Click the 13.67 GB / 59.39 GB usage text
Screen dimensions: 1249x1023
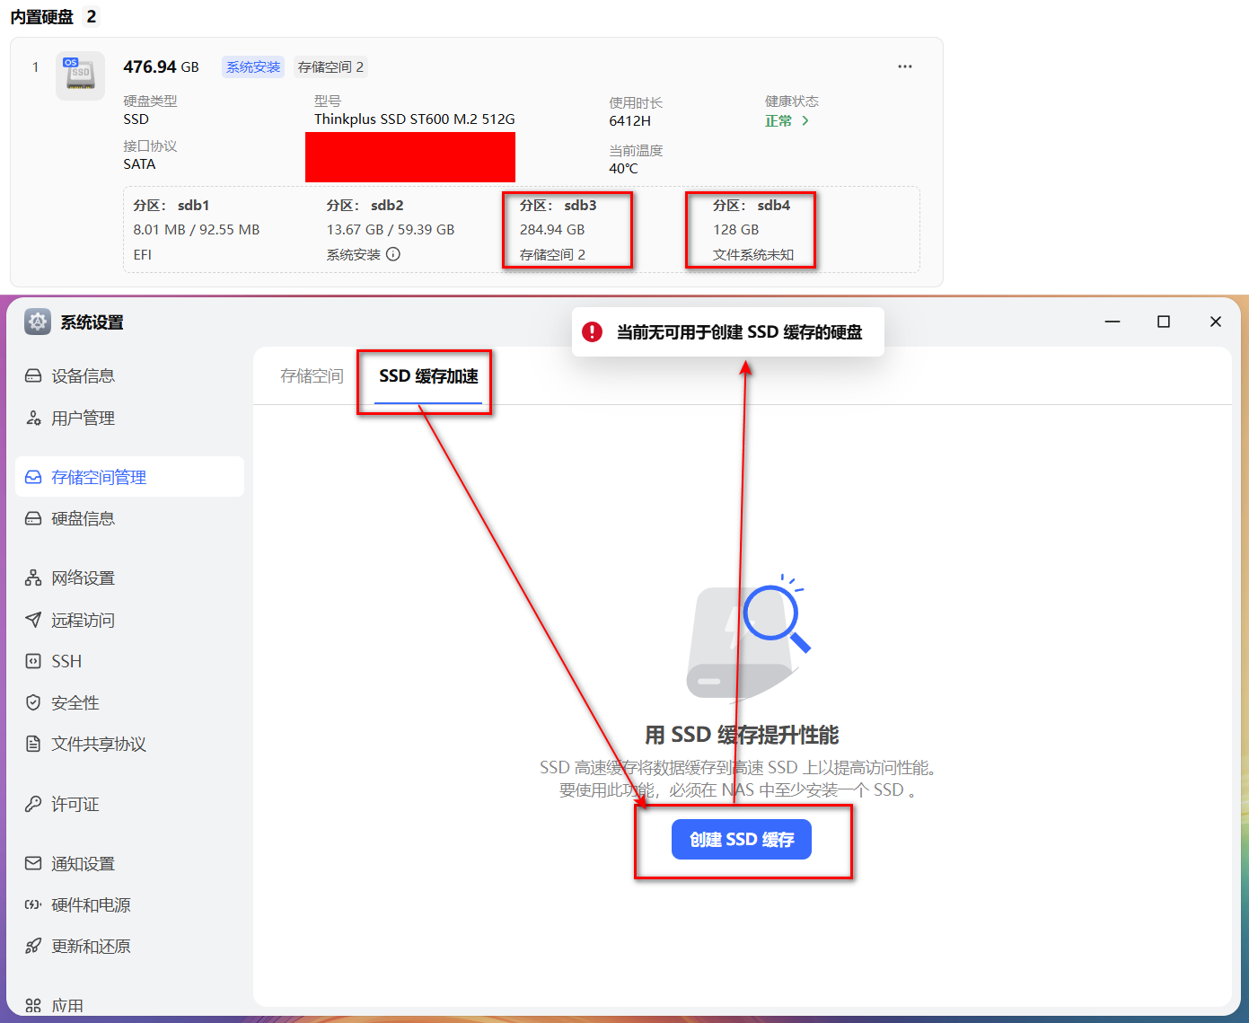pyautogui.click(x=391, y=230)
